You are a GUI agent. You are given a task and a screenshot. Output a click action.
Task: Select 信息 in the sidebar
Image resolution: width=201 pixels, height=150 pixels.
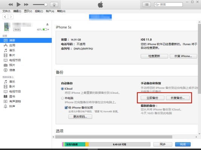pos(26,70)
